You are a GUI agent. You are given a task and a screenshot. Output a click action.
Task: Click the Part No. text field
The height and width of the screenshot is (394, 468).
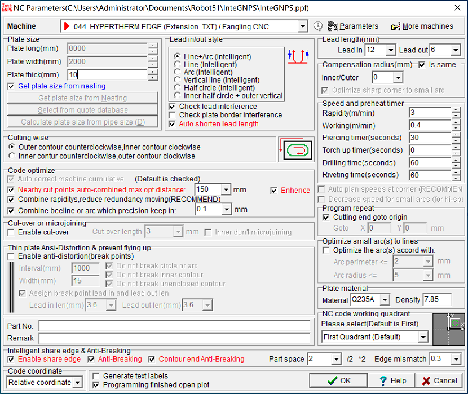[x=174, y=326]
